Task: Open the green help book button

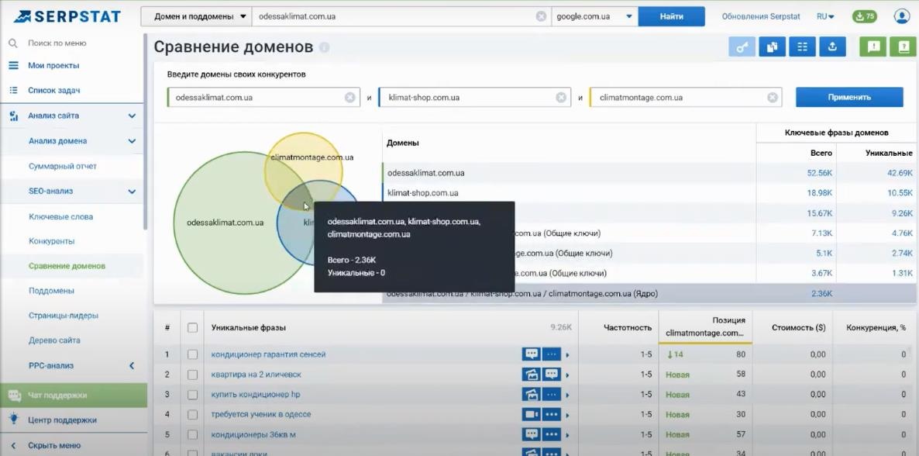Action: point(904,47)
